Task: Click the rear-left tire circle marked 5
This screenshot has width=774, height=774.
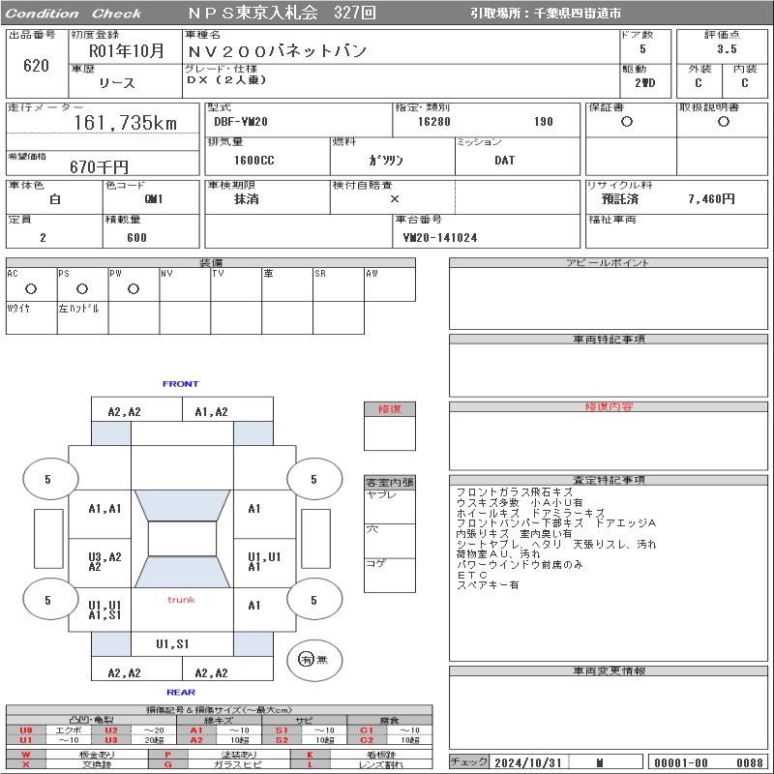Action: pos(47,600)
